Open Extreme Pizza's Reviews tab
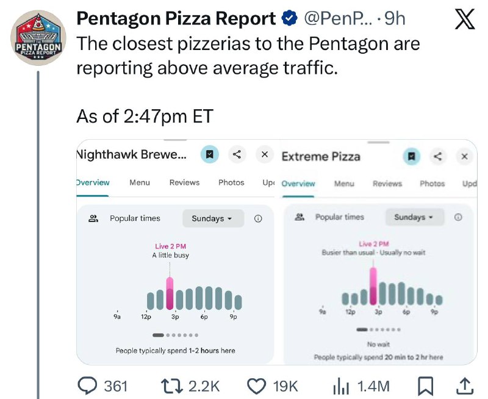Image resolution: width=488 pixels, height=399 pixels. click(x=387, y=184)
